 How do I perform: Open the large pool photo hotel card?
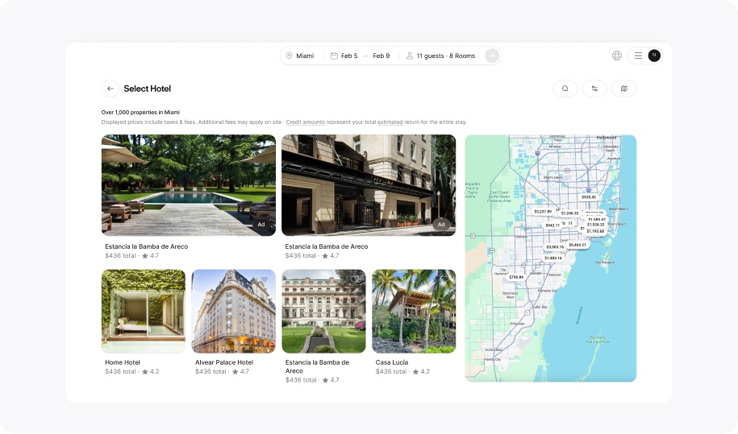[x=188, y=185]
